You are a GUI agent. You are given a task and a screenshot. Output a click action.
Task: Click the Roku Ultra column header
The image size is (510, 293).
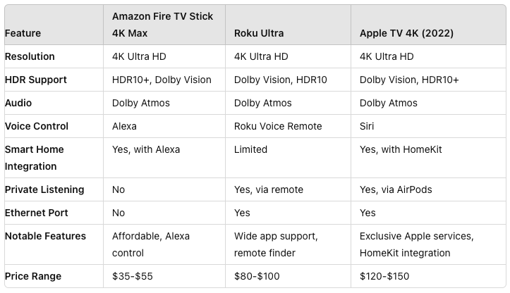pyautogui.click(x=259, y=33)
